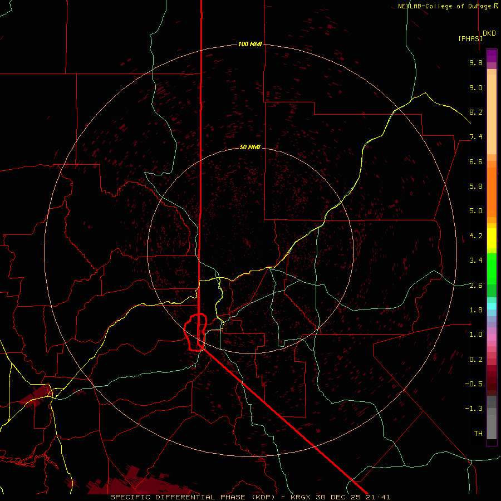Click the '-0.5' value on the color scale

point(474,384)
